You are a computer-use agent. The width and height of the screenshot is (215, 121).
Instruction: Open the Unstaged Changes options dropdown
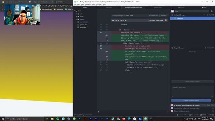[x=204, y=15]
